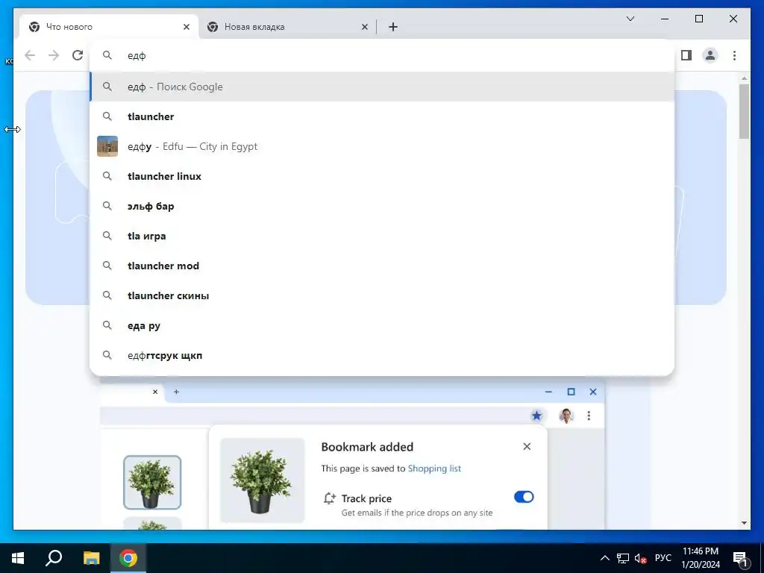Close the 'Bookmark added' popup
Image resolution: width=764 pixels, height=573 pixels.
(527, 446)
